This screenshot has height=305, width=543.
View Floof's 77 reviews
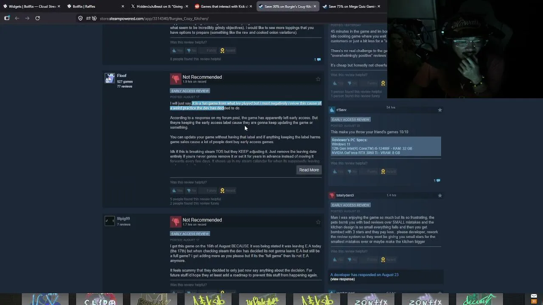124,86
